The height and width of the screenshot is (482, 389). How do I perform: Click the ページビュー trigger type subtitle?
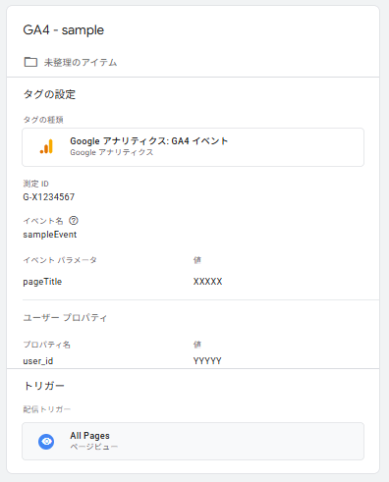[94, 447]
